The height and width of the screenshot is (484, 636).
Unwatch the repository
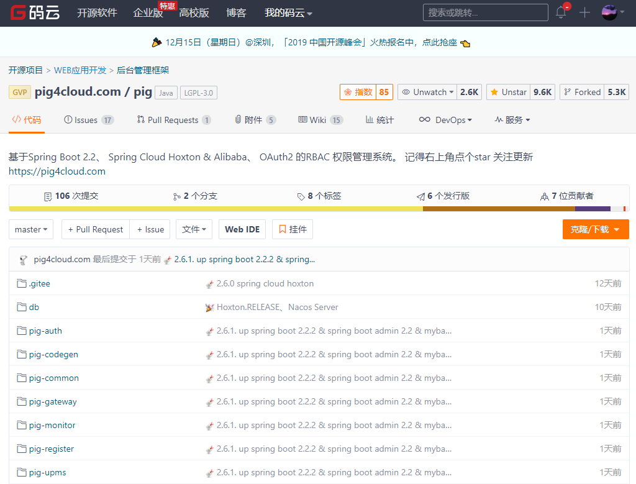[x=427, y=92]
